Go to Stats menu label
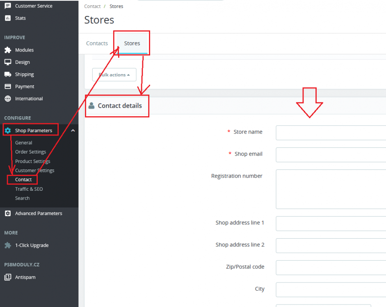Viewport: 386px width, 307px height. (20, 18)
